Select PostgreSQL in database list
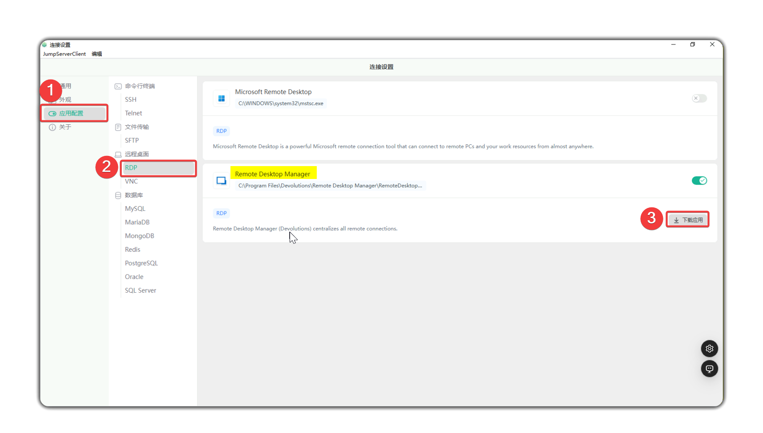The width and height of the screenshot is (763, 433). pyautogui.click(x=141, y=263)
